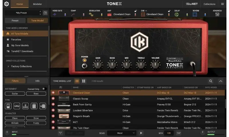The image size is (229, 137).
Task: Open the Demo dropdown showing Wood
Action: coord(122,133)
